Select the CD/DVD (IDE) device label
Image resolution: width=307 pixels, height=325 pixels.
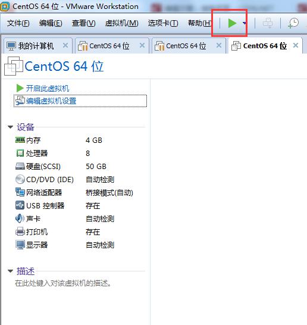click(50, 180)
